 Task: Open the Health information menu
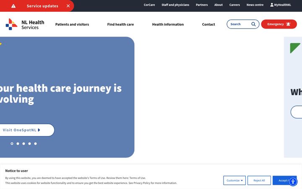168,24
